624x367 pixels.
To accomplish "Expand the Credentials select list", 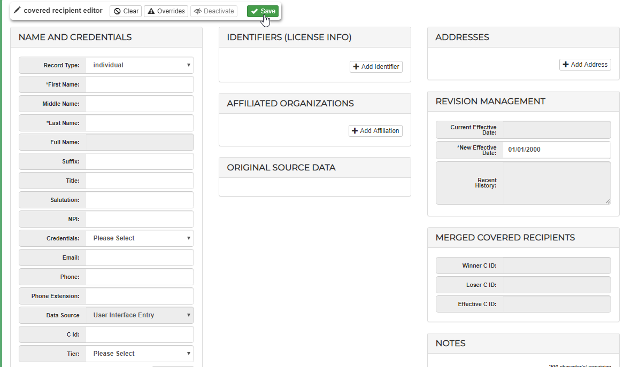I will 140,238.
